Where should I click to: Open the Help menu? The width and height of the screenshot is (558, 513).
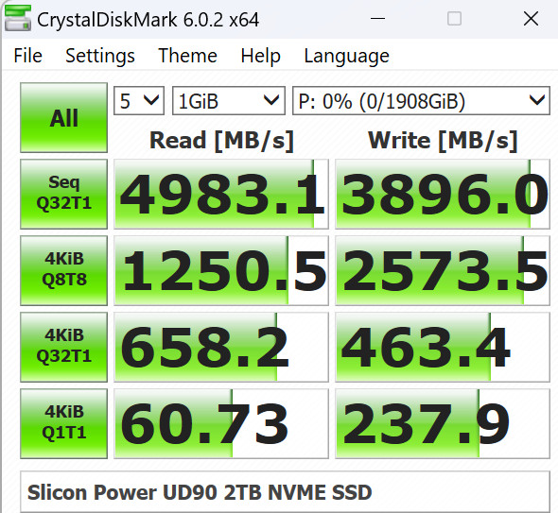260,56
